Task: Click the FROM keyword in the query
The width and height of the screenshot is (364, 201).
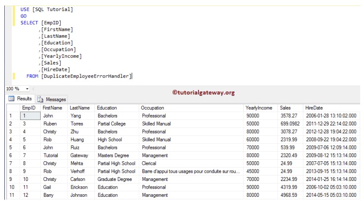Action: tap(32, 76)
